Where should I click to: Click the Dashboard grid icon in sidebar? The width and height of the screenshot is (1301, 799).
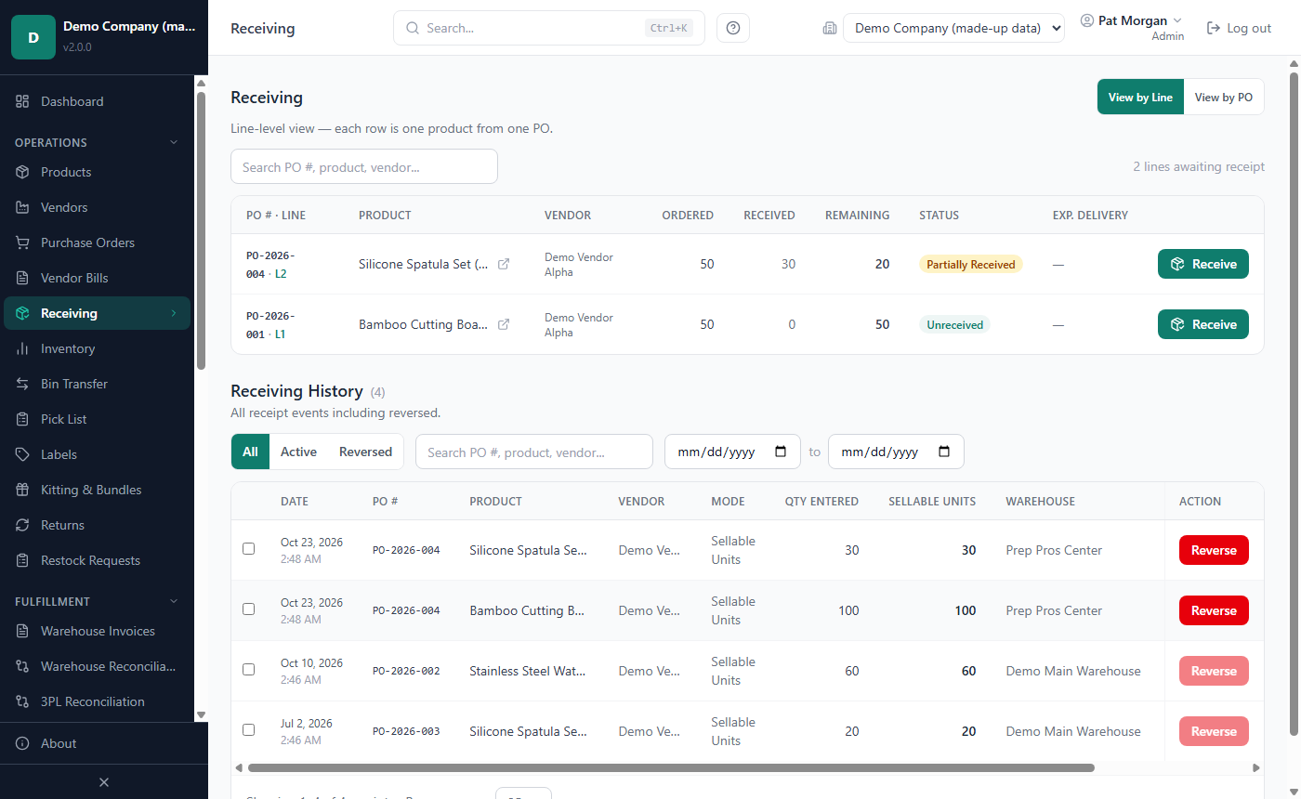coord(22,101)
